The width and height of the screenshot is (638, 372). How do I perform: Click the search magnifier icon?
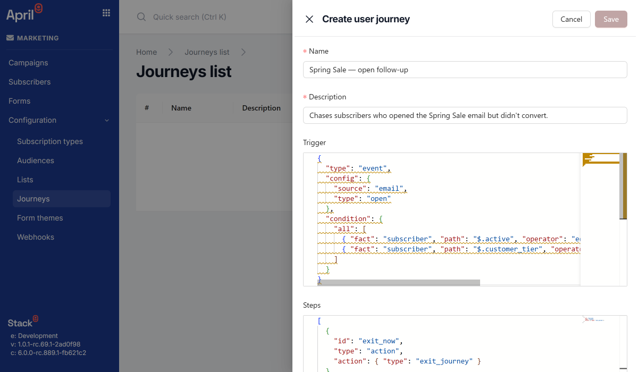pos(141,17)
